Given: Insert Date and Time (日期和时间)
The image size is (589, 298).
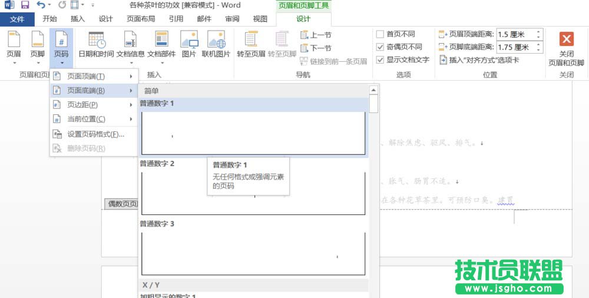Looking at the screenshot, I should [96, 45].
